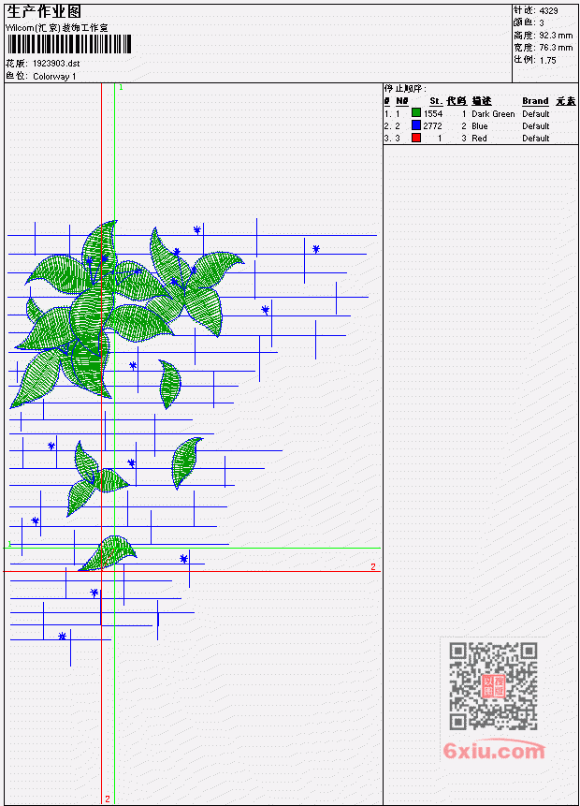
Task: Click the 'Brand' column header
Action: (535, 101)
